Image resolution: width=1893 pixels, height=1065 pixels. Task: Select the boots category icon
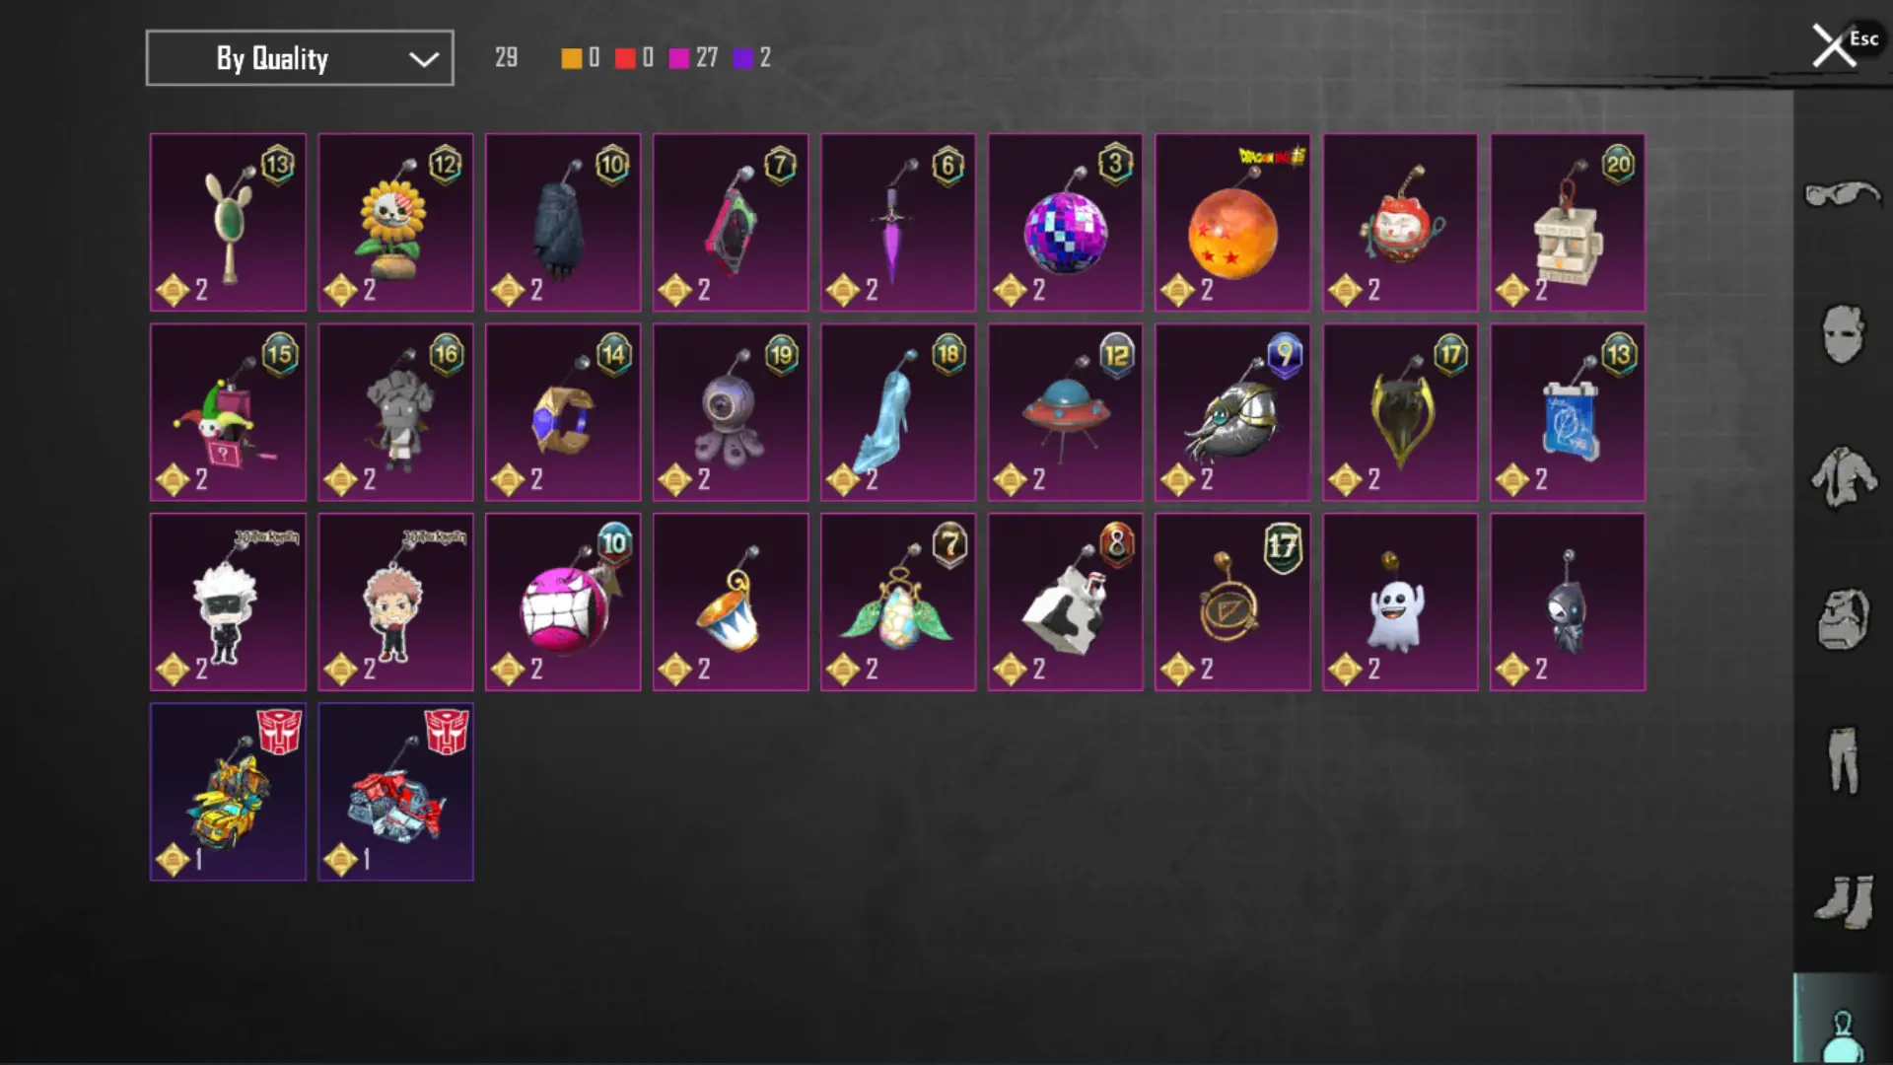click(1843, 901)
